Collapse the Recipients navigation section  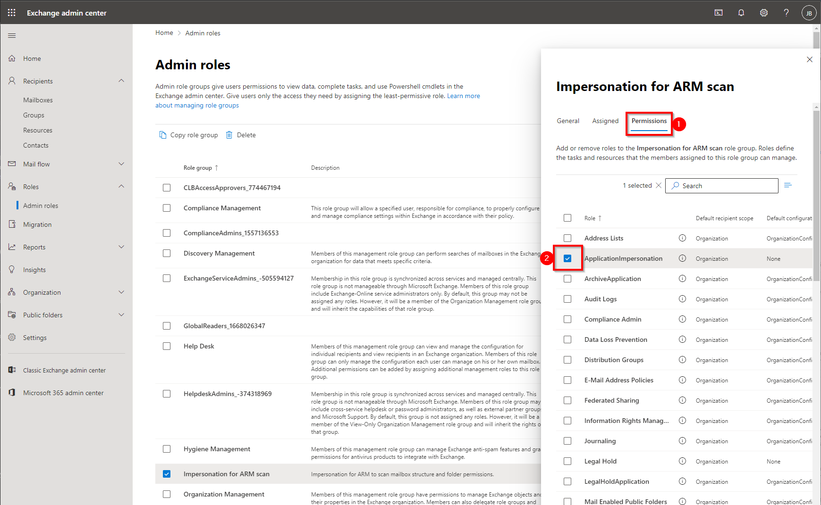pyautogui.click(x=121, y=81)
